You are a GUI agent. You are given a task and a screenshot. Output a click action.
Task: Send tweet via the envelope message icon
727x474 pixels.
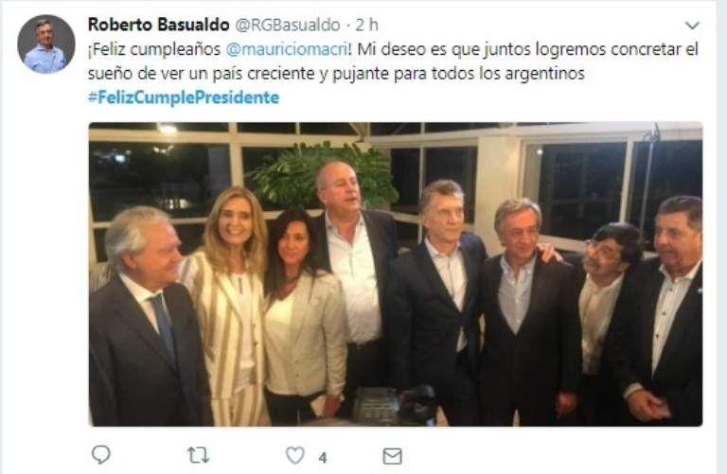point(392,456)
